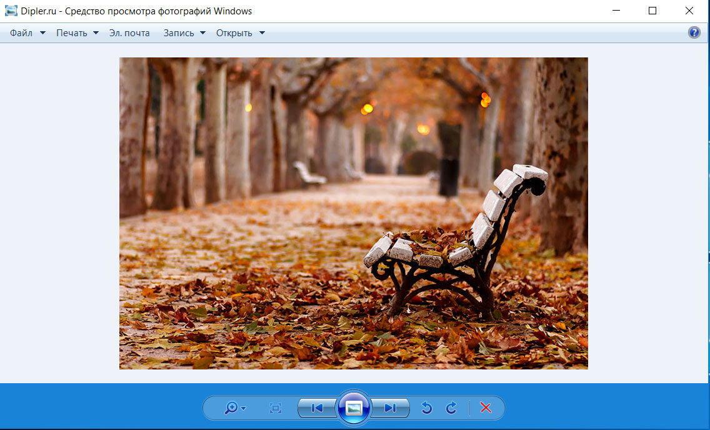This screenshot has width=710, height=430.
Task: Expand the Открыть dropdown arrow
Action: (x=262, y=32)
